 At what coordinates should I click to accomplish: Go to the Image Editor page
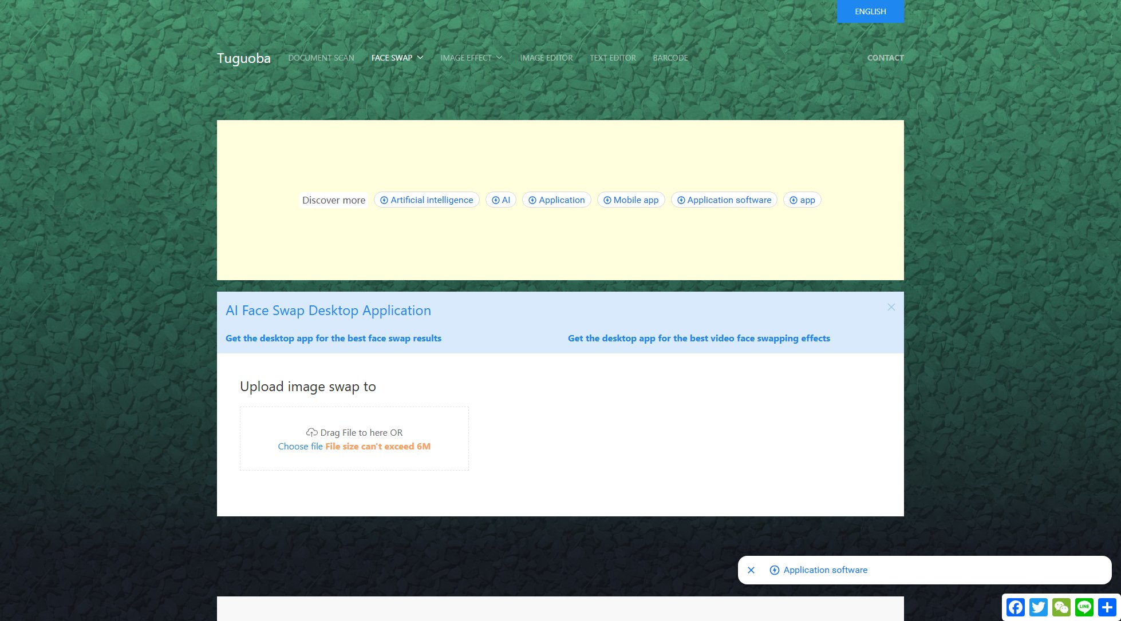pyautogui.click(x=546, y=58)
